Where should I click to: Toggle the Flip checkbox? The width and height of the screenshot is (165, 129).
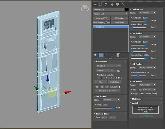coord(115,71)
